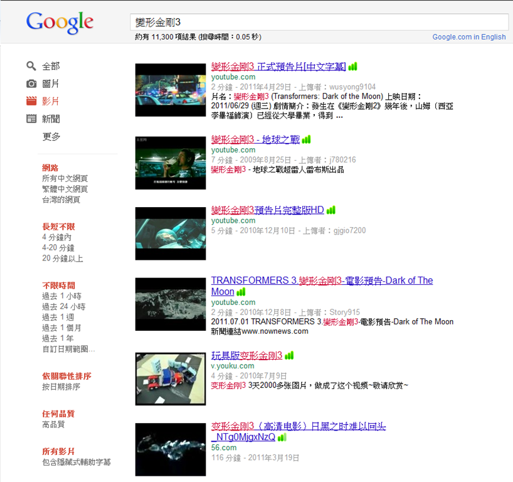Click thumbnail of 正式預告片 street scene video

[x=171, y=90]
